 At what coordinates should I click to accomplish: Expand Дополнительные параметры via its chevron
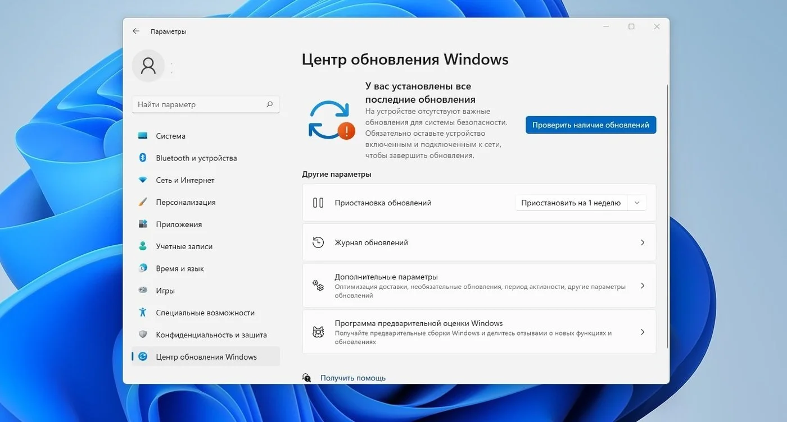click(643, 286)
